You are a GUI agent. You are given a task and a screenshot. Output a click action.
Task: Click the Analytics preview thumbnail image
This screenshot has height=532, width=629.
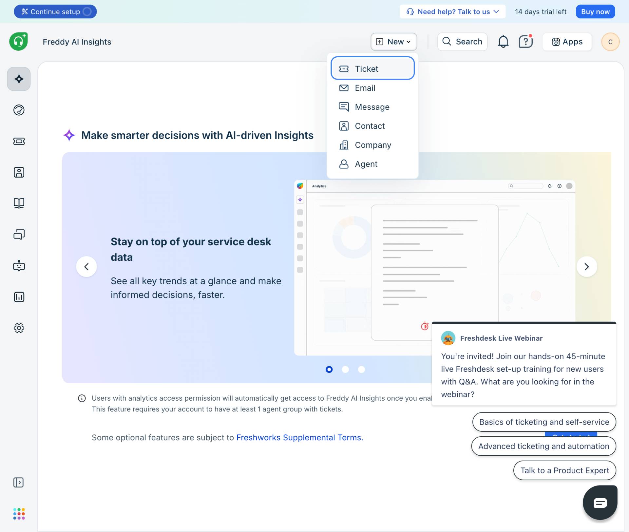pos(434,268)
